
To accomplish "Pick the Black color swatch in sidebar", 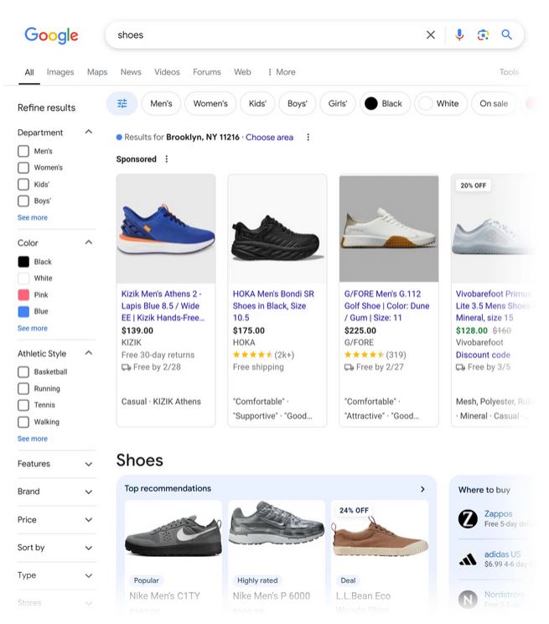I will [x=23, y=262].
